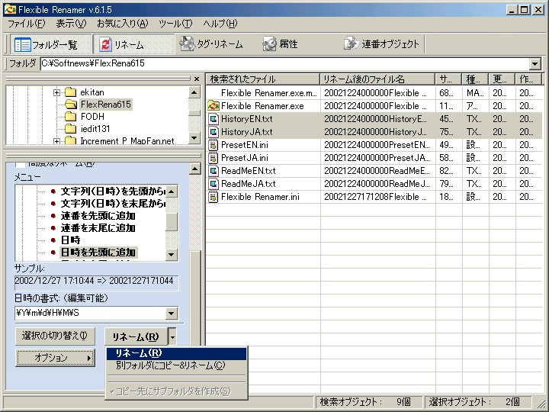The height and width of the screenshot is (412, 549).
Task: Open the 連番オブジェクト tool
Action: [382, 44]
